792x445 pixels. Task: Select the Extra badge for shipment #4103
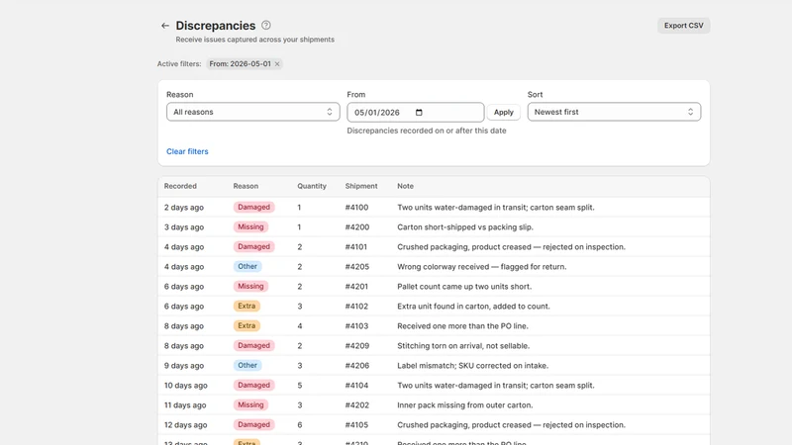pos(247,326)
